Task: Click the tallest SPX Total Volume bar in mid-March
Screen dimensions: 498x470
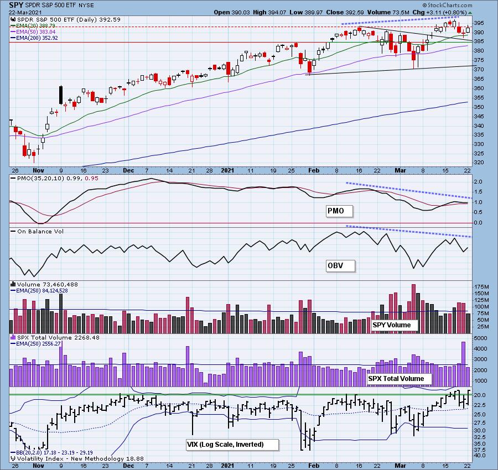Action: [463, 364]
